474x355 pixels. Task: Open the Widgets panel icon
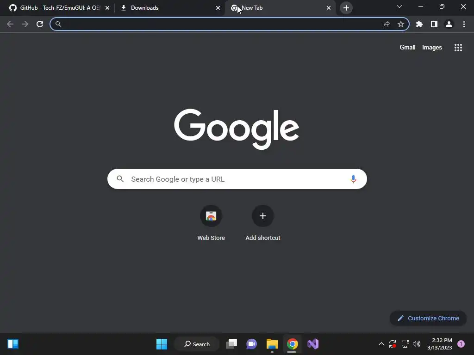click(13, 344)
